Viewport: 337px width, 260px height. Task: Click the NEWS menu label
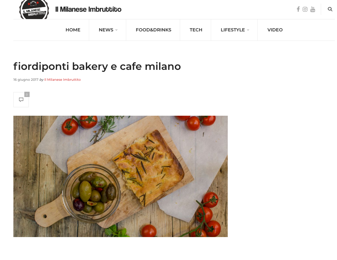tap(106, 30)
